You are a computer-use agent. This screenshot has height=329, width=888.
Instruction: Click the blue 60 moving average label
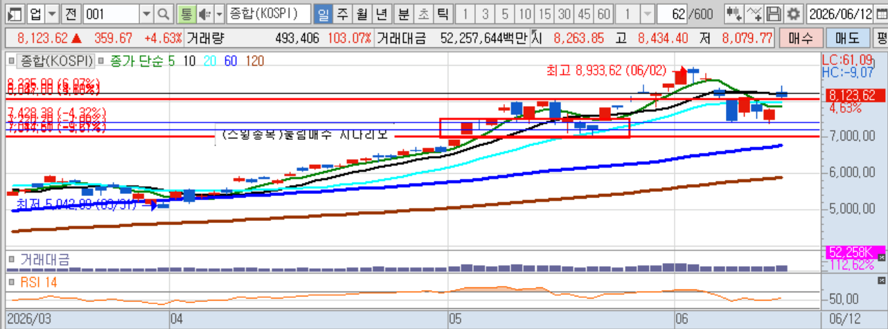click(x=231, y=62)
